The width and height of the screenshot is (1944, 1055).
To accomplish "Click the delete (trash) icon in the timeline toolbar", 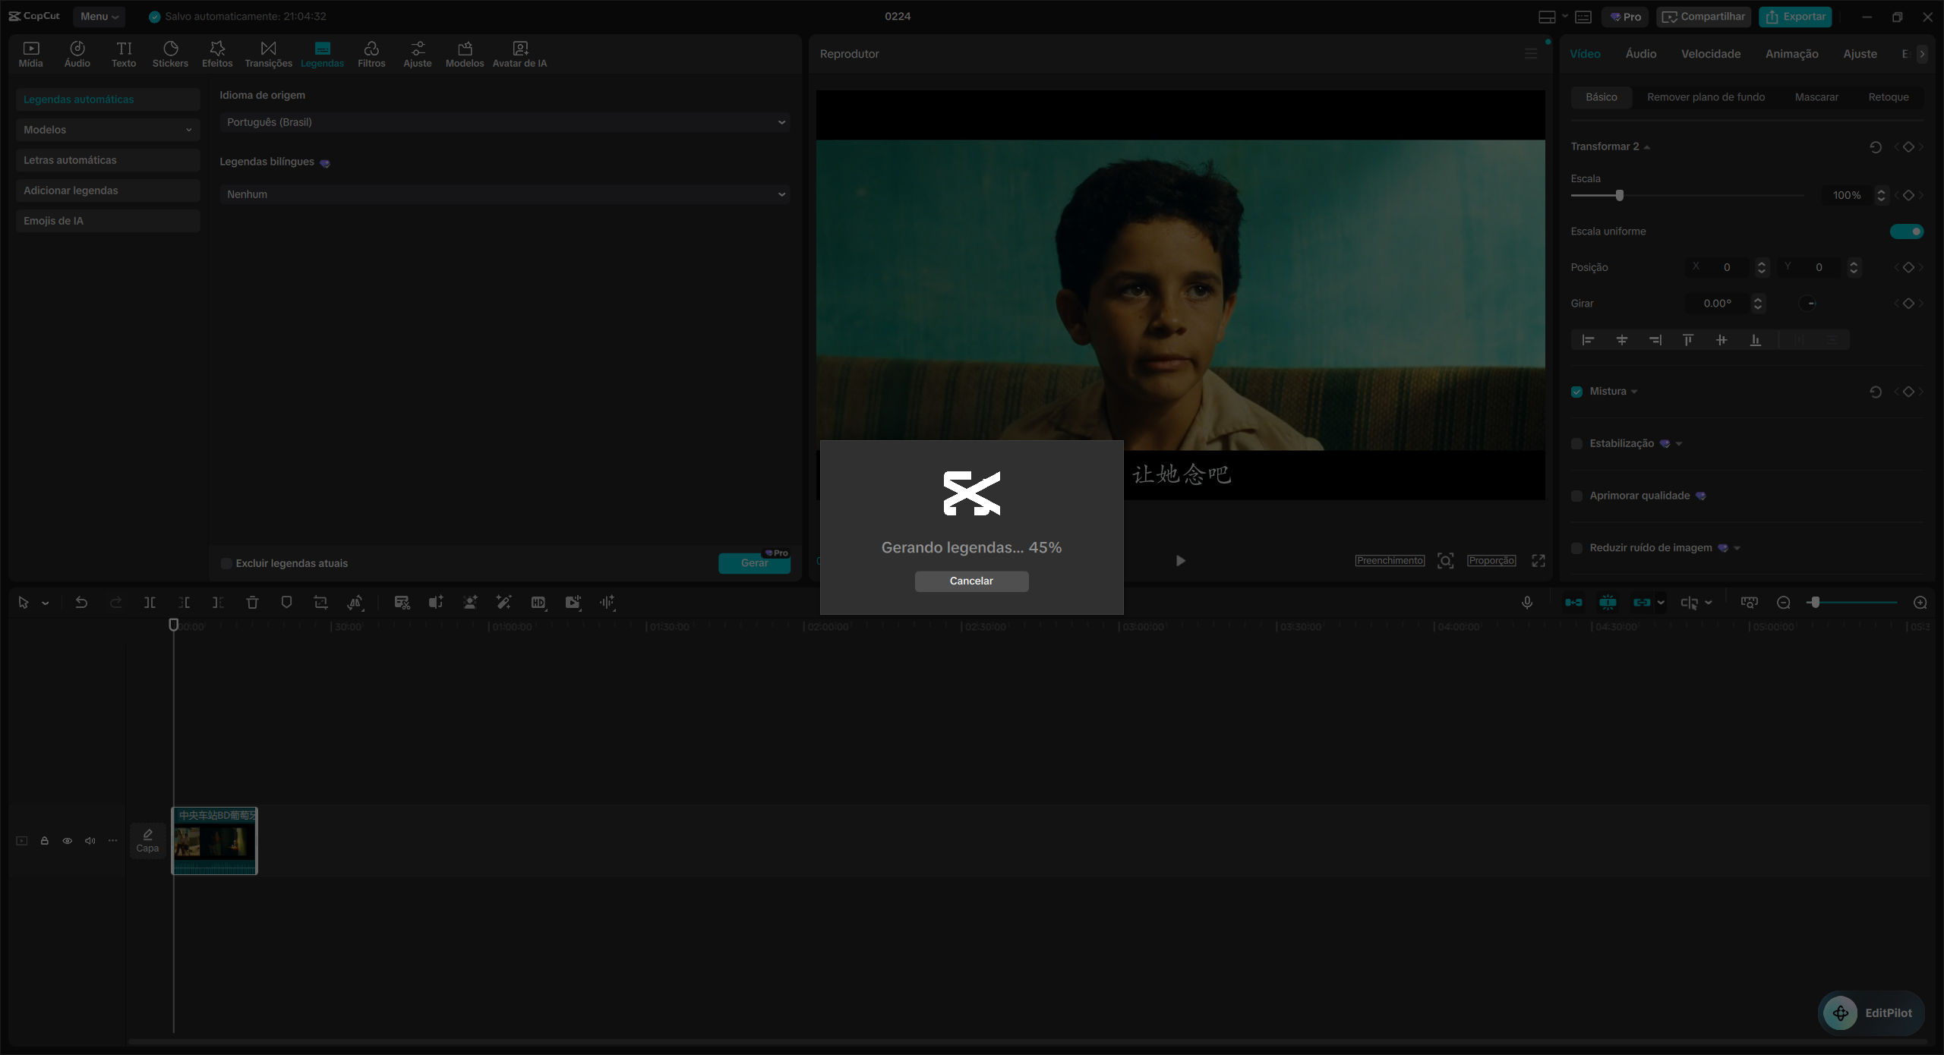I will (252, 602).
